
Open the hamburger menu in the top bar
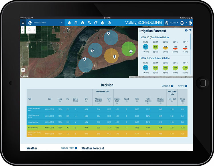coord(23,23)
